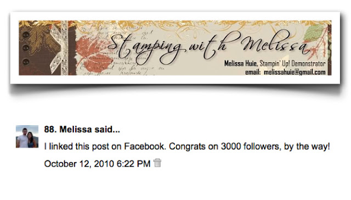This screenshot has height=200, width=351.
Task: Click the email: label on banner
Action: (253, 72)
